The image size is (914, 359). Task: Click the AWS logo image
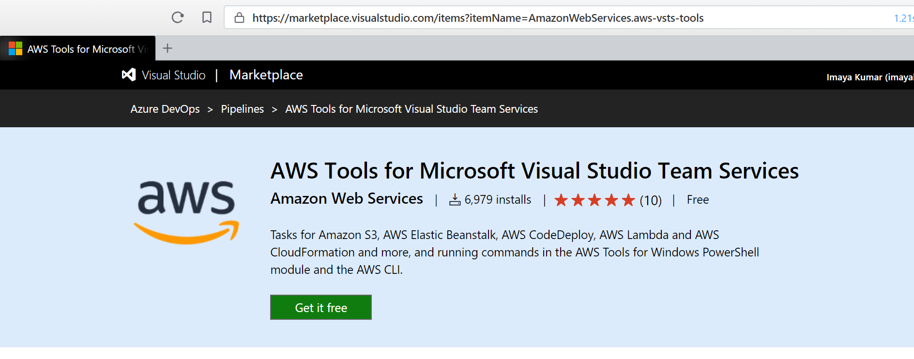click(x=186, y=212)
